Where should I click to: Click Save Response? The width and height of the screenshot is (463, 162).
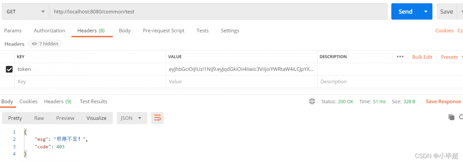(443, 102)
